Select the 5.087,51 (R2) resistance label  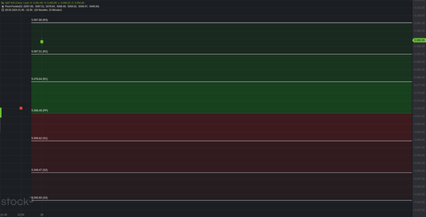tap(40, 51)
